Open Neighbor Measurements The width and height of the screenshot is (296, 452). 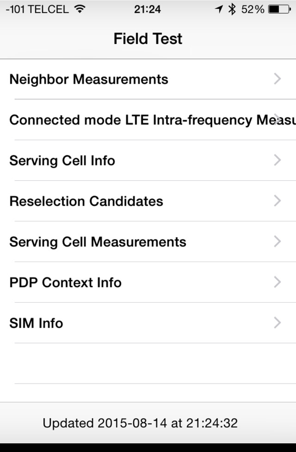tap(89, 79)
